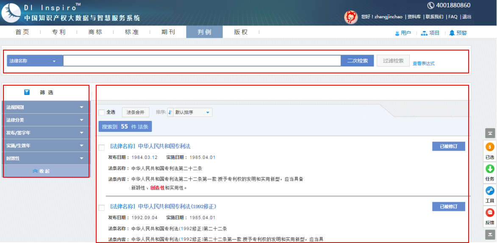This screenshot has width=497, height=243.
Task: Open the 已选 selected items icon
Action: pyautogui.click(x=489, y=147)
